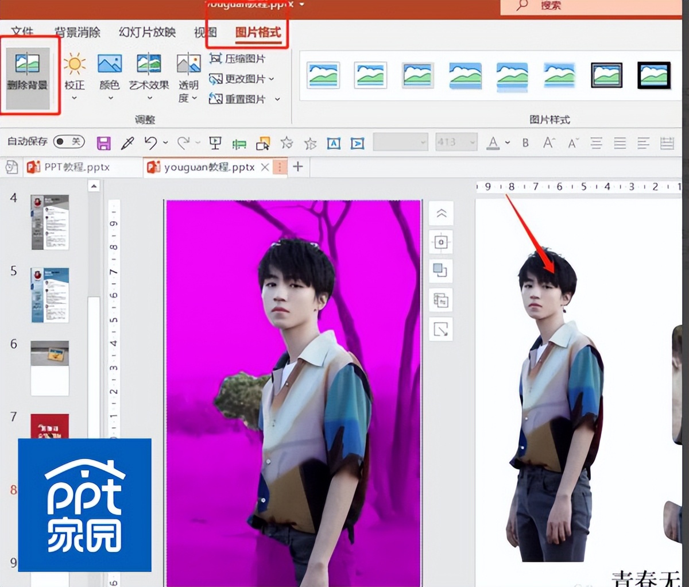Click the pen/format painter icon in quick toolbar
The width and height of the screenshot is (689, 587).
coord(127,143)
